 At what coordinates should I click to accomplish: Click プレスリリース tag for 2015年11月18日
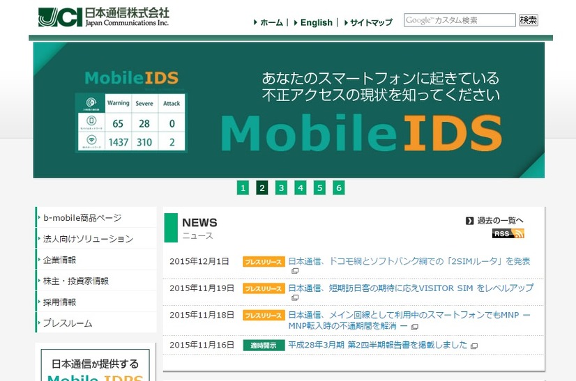[264, 316]
